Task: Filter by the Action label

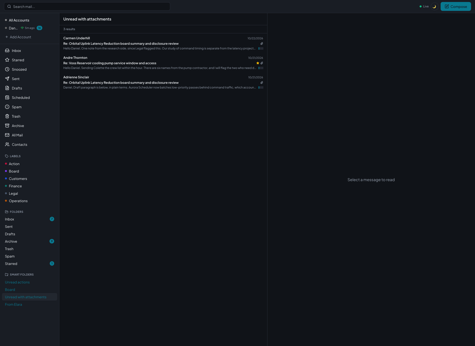Action: (x=30, y=164)
